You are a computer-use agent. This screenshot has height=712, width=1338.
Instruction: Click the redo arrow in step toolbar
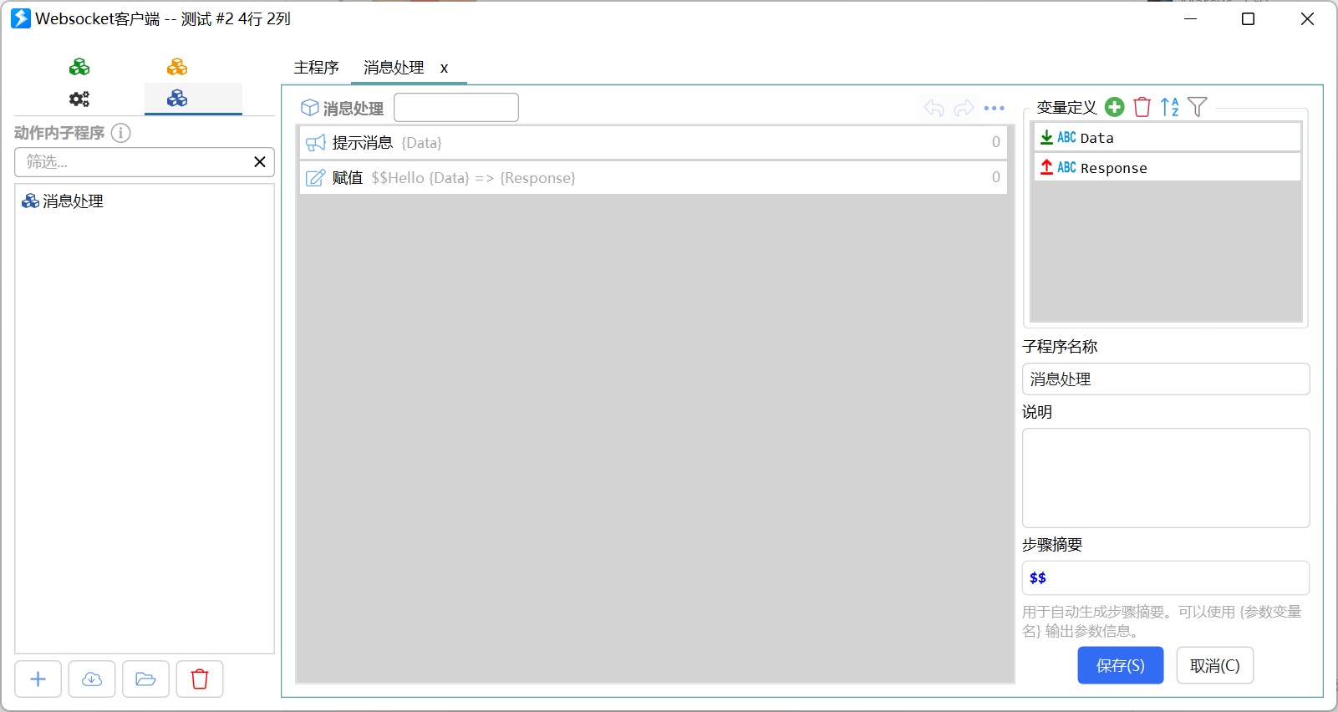coord(964,108)
